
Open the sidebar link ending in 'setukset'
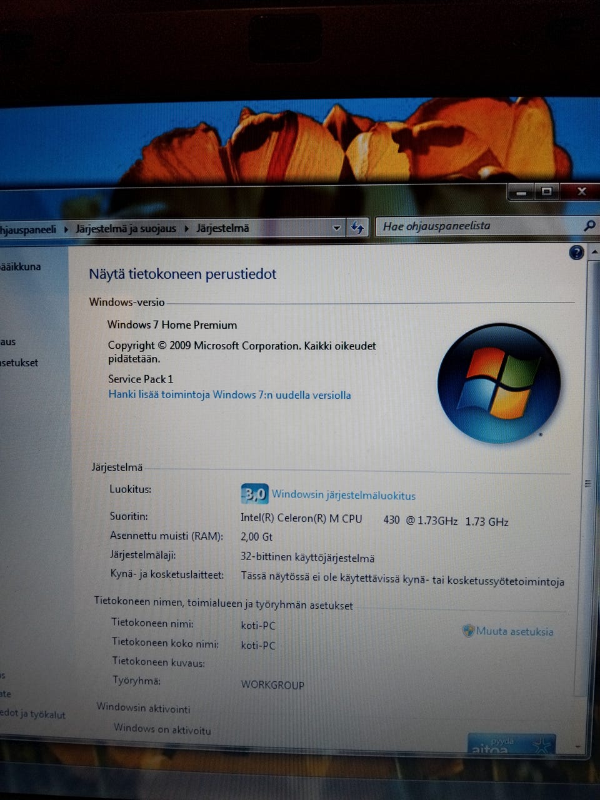click(19, 362)
